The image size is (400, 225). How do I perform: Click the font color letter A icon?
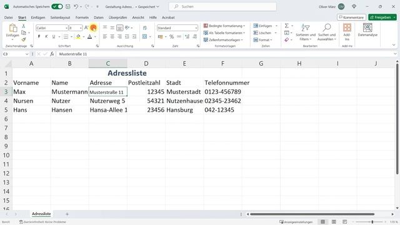[89, 37]
